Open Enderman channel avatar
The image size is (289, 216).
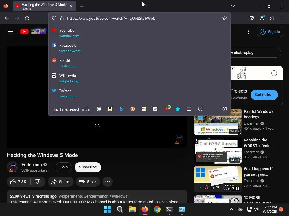click(12, 167)
